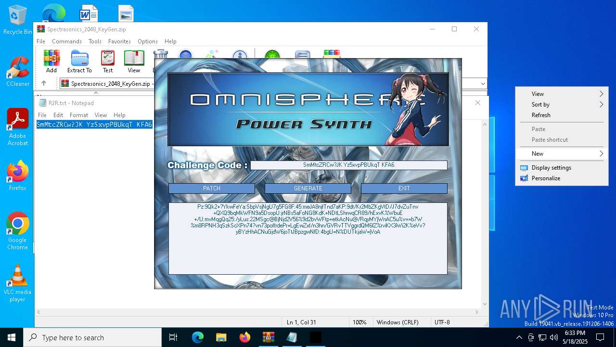Open WinRAR File menu
This screenshot has height=347, width=616.
pos(41,41)
